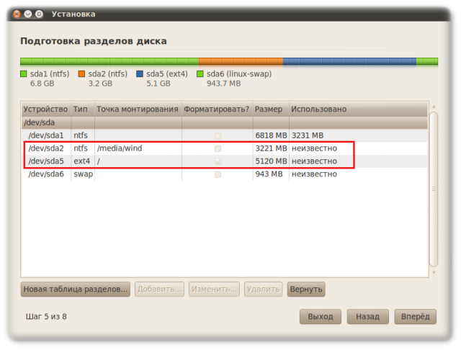Click the green sda1 (ntfs) legend square
461x350 pixels.
24,73
